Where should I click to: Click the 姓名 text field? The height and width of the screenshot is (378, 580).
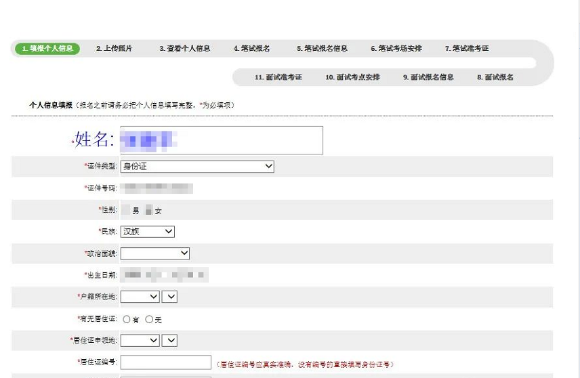(x=221, y=140)
